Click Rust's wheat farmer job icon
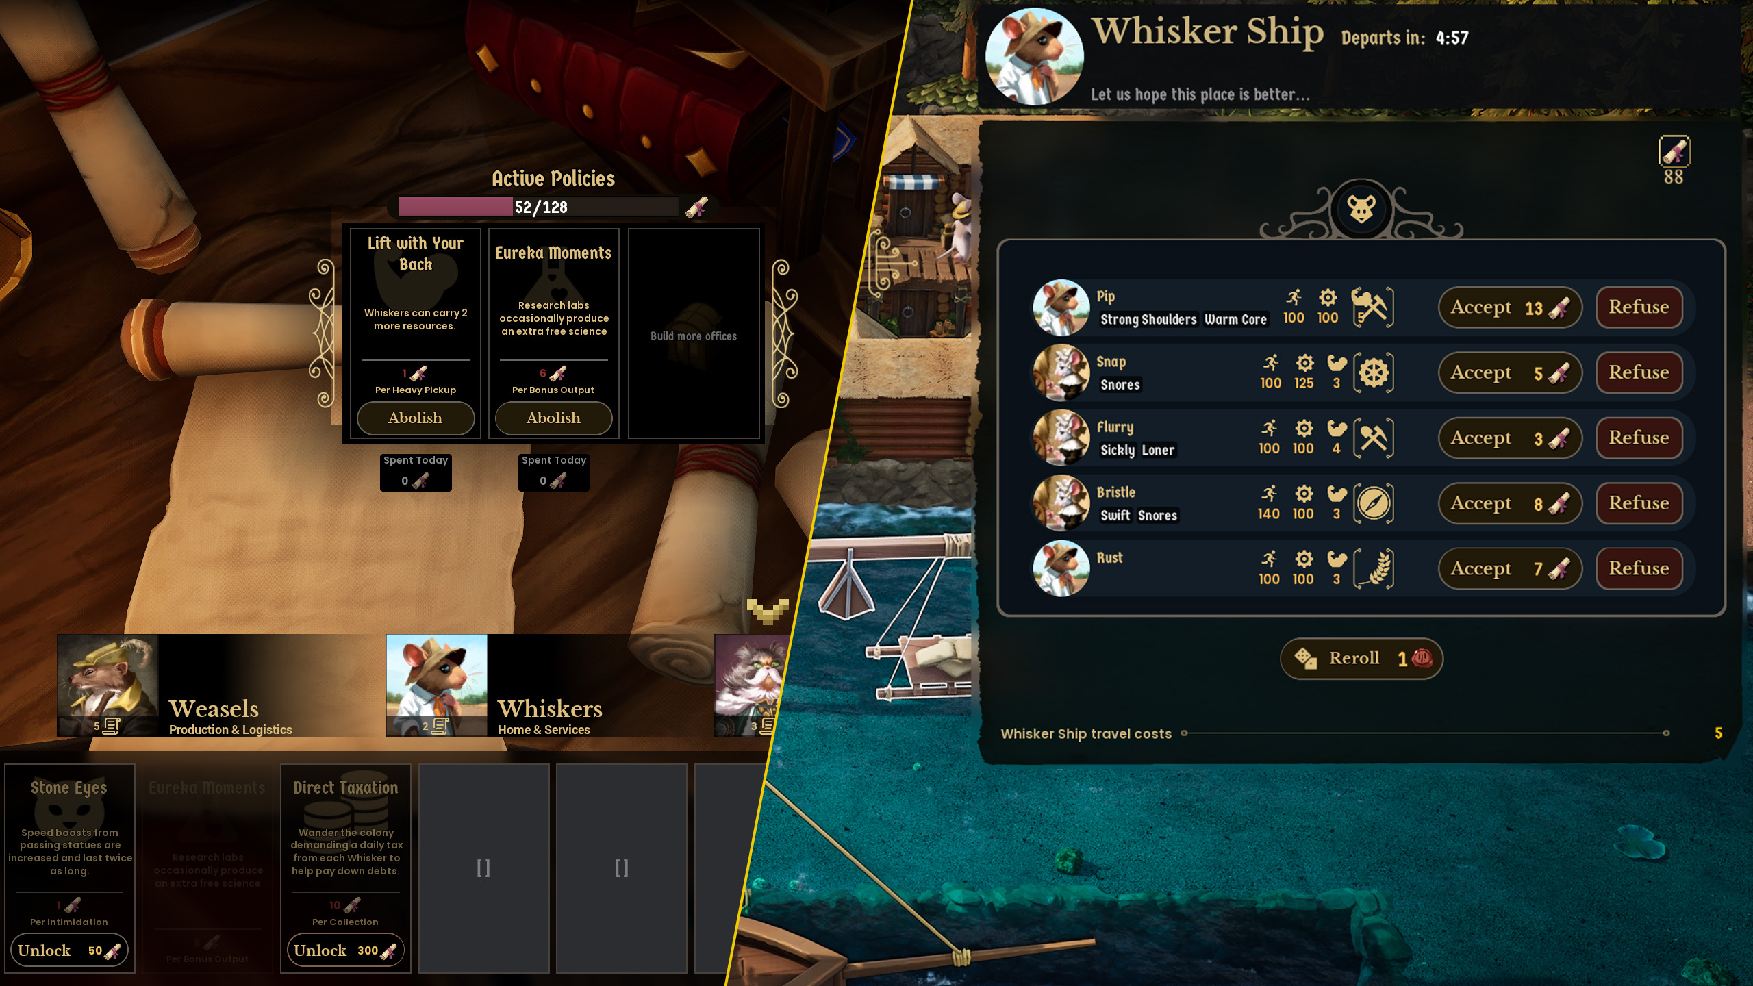Viewport: 1753px width, 986px height. (1373, 568)
